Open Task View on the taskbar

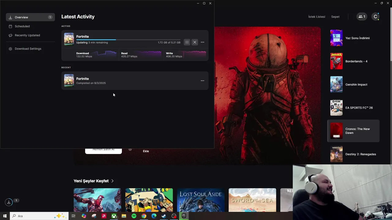click(x=73, y=216)
